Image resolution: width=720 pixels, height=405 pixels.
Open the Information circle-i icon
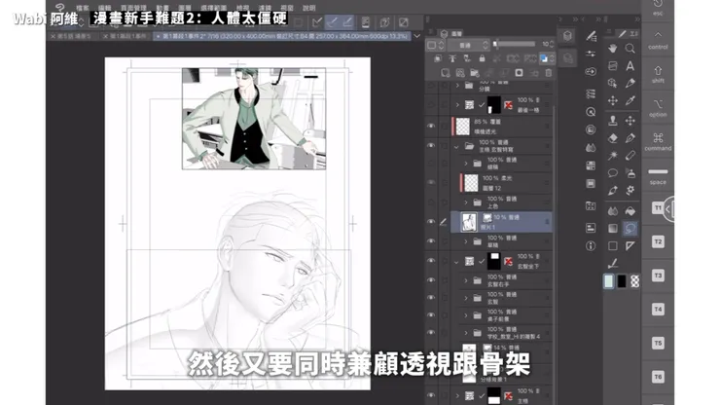591,246
